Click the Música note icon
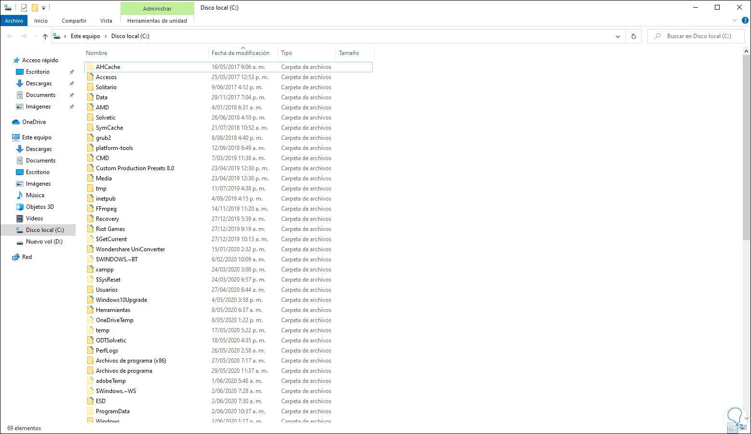The height and width of the screenshot is (434, 751). tap(20, 195)
